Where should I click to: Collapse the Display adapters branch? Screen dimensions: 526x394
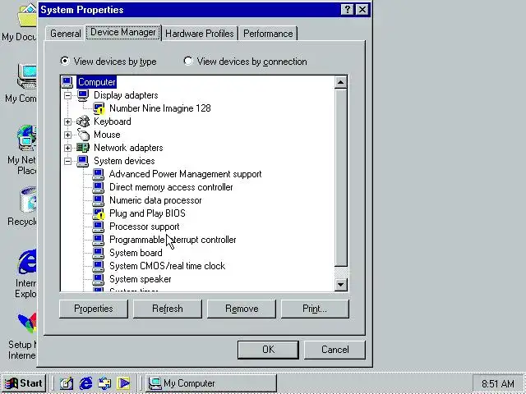[x=67, y=95]
